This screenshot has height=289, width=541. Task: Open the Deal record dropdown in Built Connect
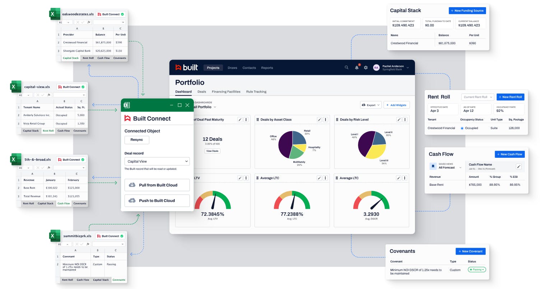pos(157,161)
